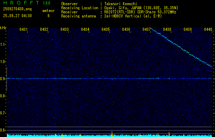Click the file name 2509270430.png
Screen dimensions: 215x137
point(17,9)
